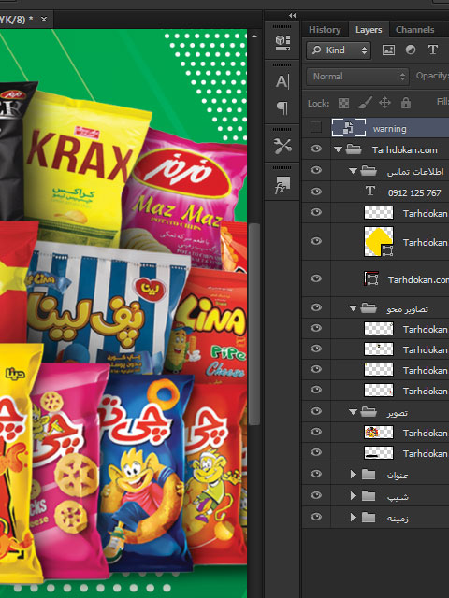Image resolution: width=449 pixels, height=598 pixels.
Task: Lock position move icon
Action: (384, 103)
